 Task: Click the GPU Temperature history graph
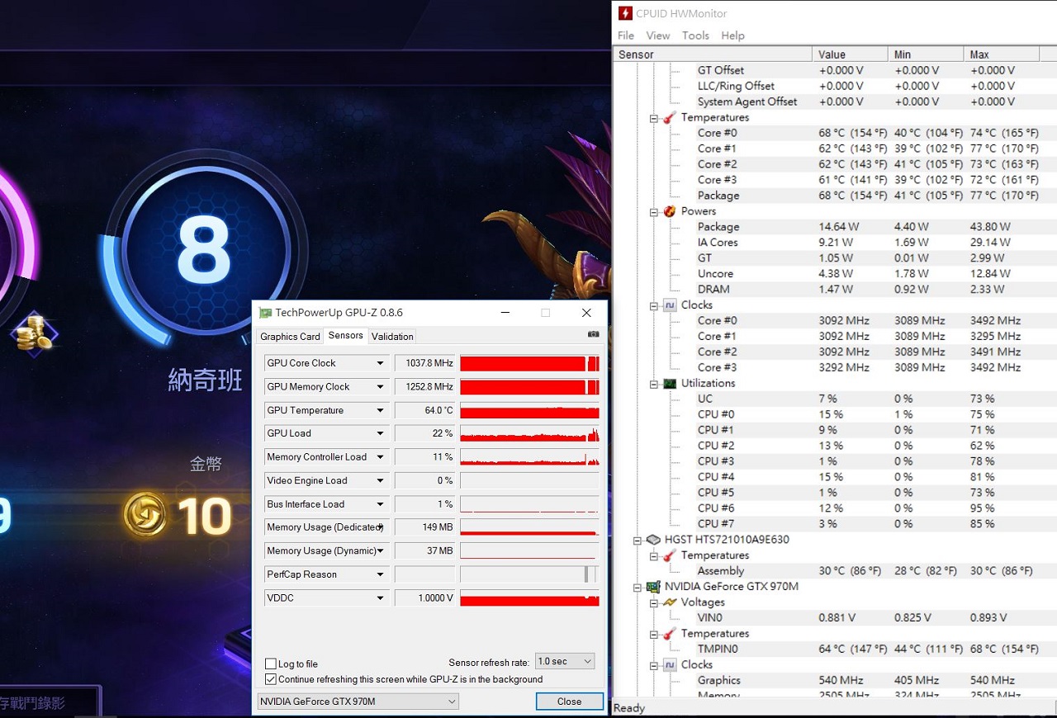[529, 410]
